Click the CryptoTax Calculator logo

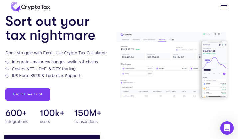point(30,7)
